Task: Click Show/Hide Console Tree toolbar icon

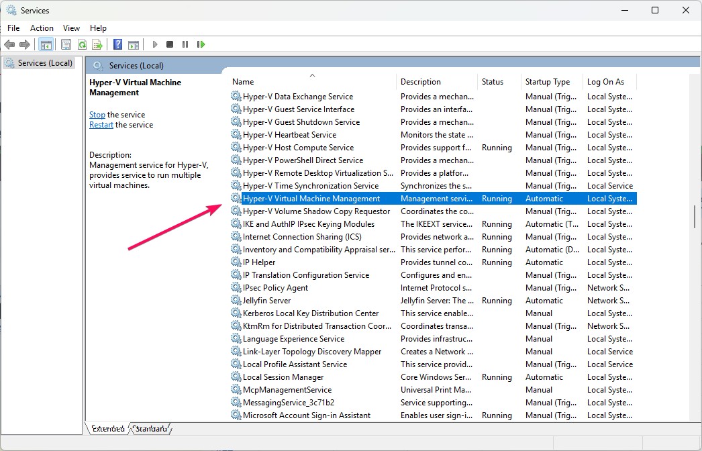Action: 46,44
